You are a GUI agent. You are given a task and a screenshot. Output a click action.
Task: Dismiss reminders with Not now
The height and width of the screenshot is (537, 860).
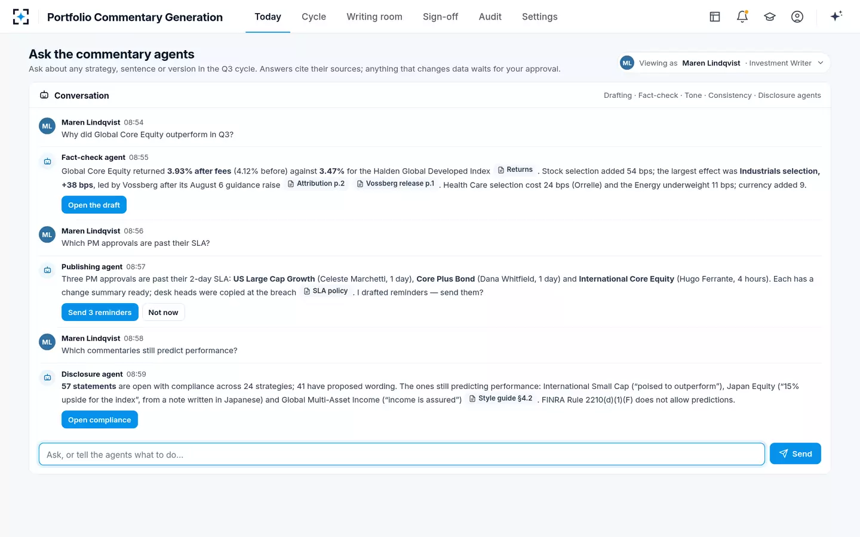coord(163,312)
